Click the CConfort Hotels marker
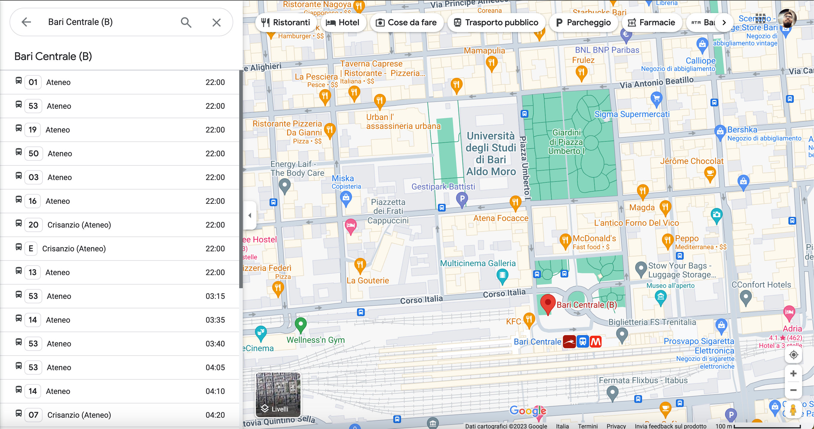814x429 pixels. pos(746,298)
